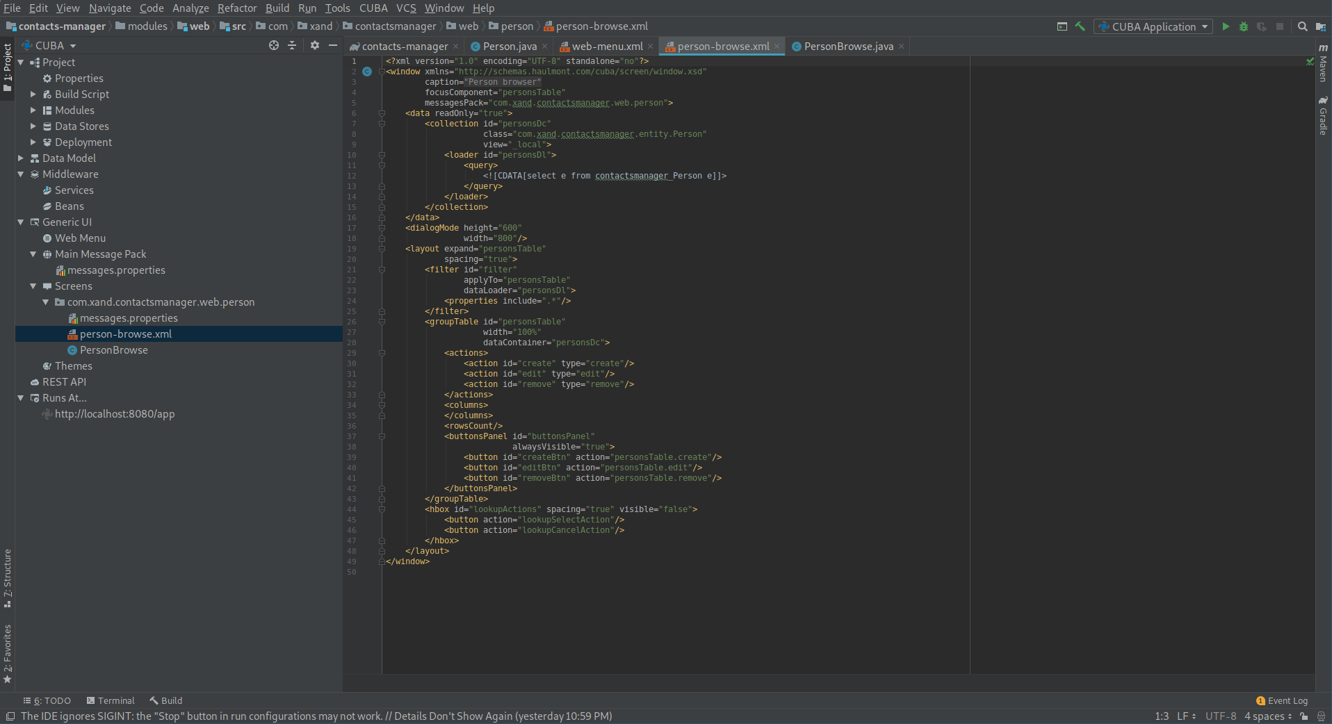This screenshot has width=1332, height=724.
Task: Collapse the Middleware node
Action: [20, 174]
